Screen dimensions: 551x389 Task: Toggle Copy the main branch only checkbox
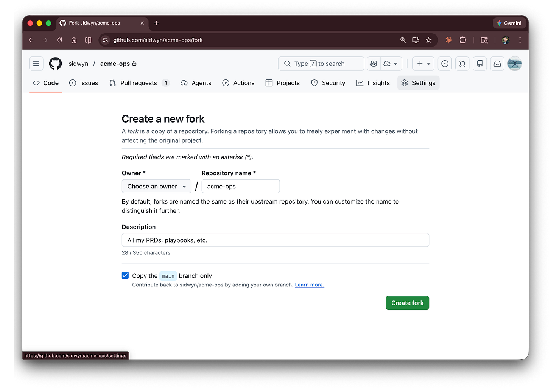click(x=125, y=275)
